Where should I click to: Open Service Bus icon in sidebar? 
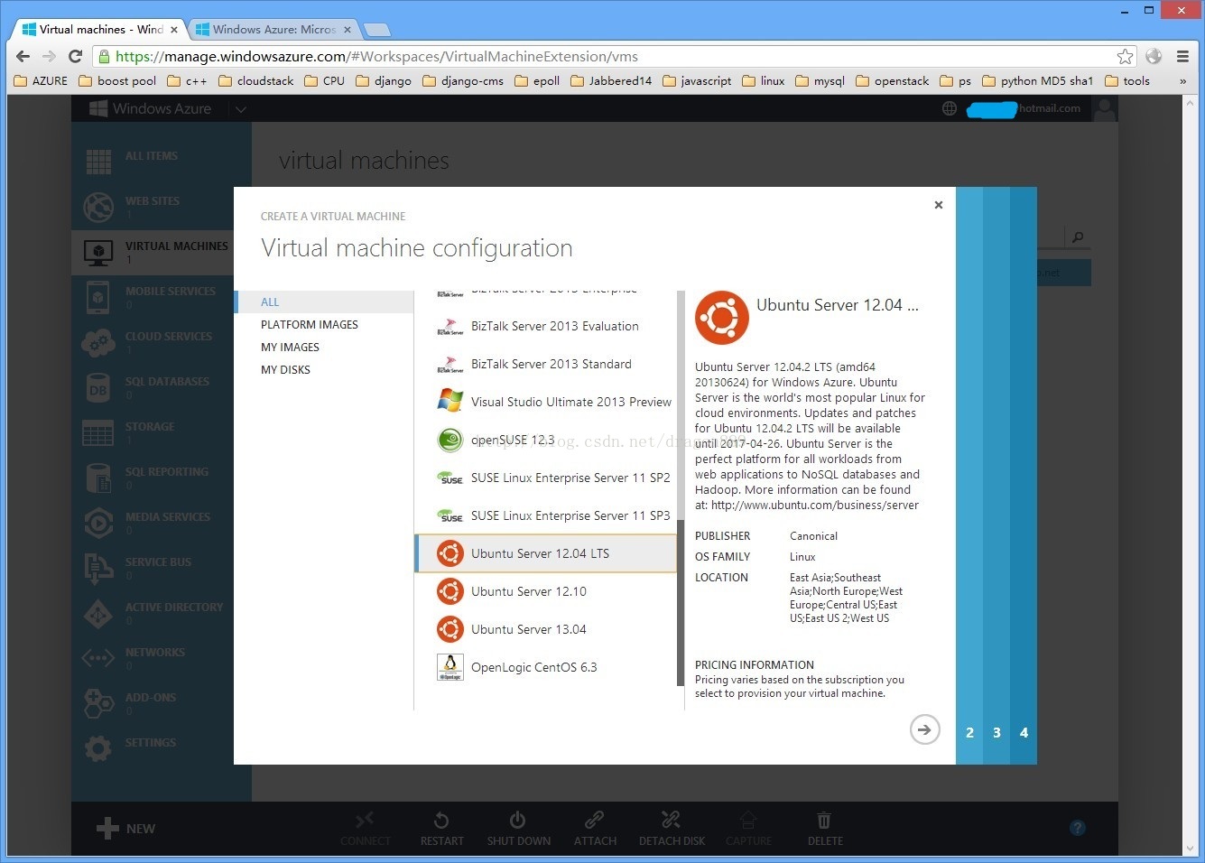click(98, 569)
